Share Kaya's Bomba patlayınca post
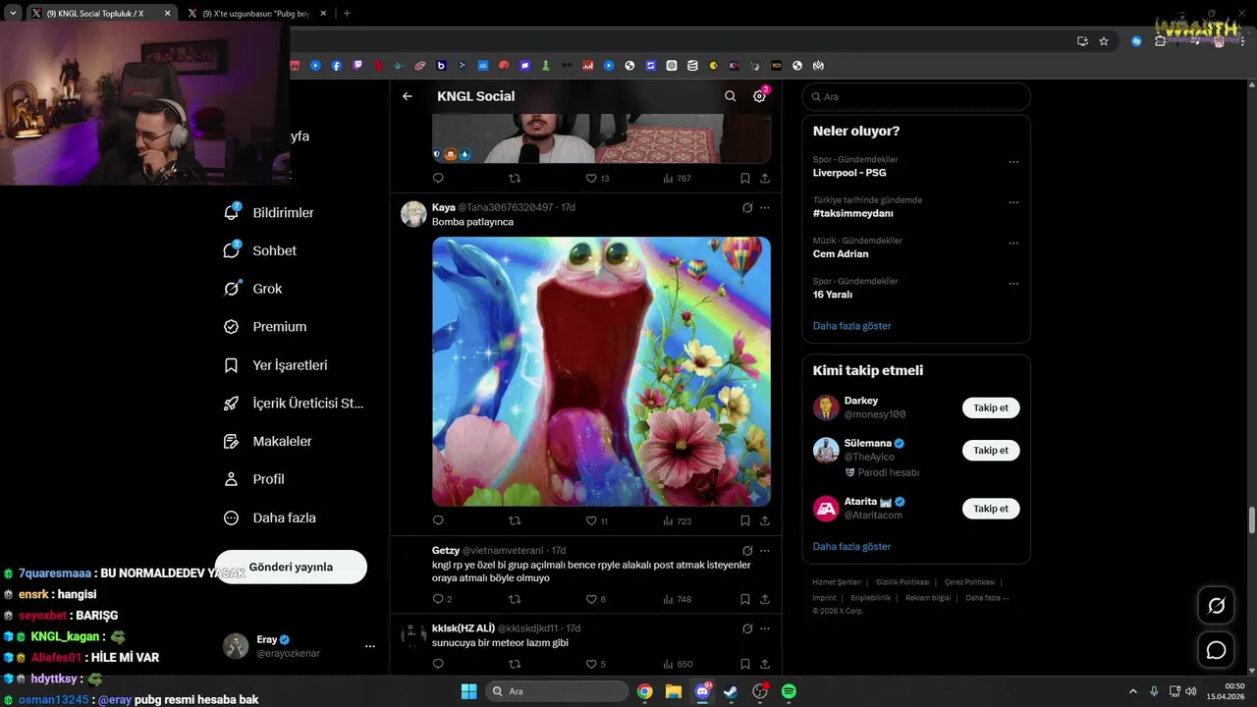This screenshot has width=1257, height=707. [x=764, y=520]
